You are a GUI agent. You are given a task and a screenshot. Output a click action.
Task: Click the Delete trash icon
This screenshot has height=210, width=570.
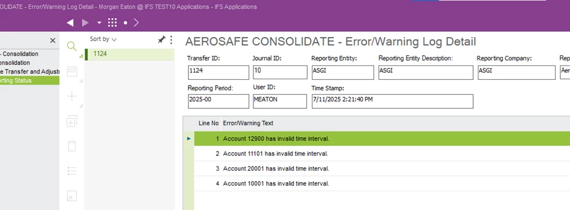(x=72, y=146)
